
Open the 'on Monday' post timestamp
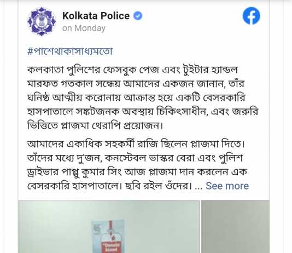(84, 28)
